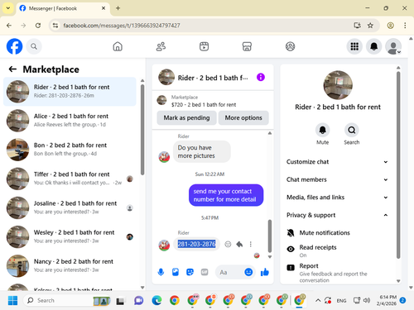Open the account profile avatar menu

[393, 46]
